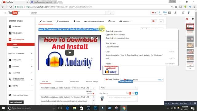Click the Google Plus share icon

130,93
